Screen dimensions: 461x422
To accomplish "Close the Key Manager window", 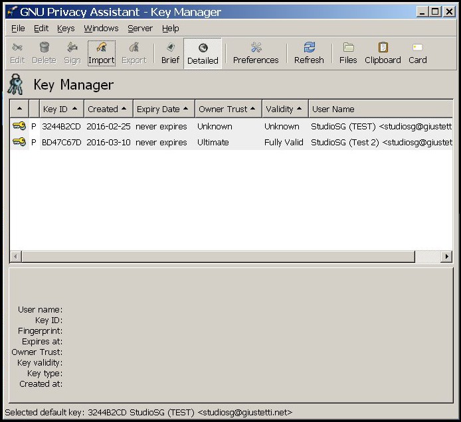I will 449,12.
